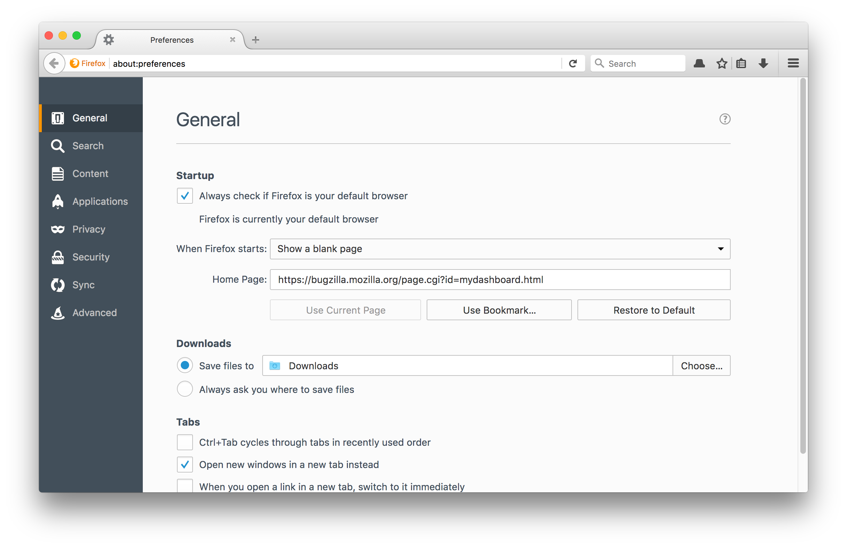Viewport: 847px width, 548px height.
Task: Enable Ctrl+Tab cycles through recent tabs
Action: (185, 442)
